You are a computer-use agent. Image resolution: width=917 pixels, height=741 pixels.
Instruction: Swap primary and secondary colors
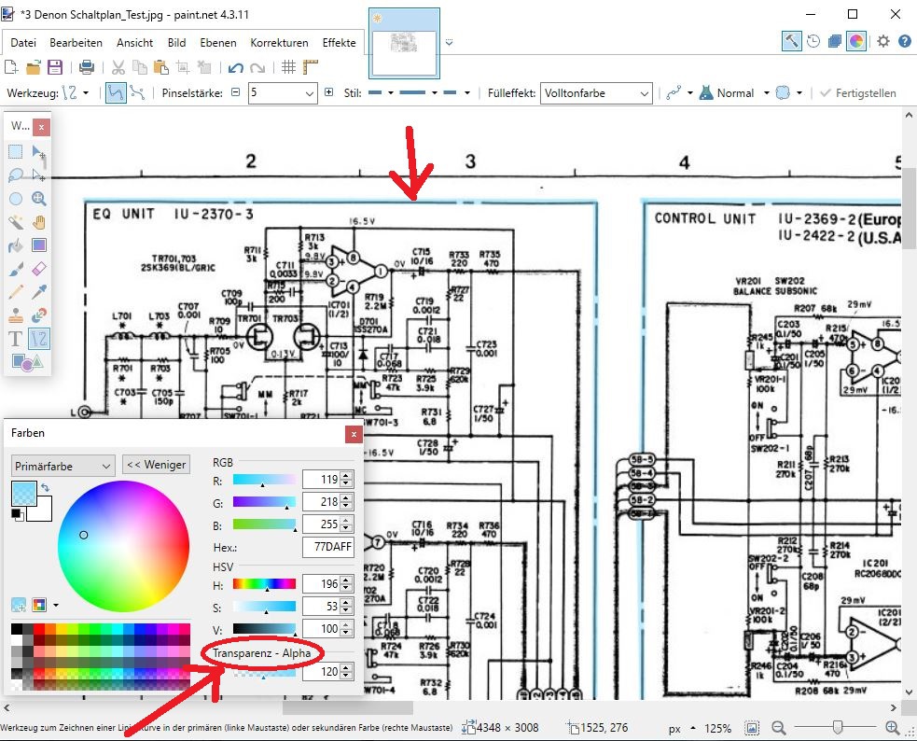[x=46, y=488]
